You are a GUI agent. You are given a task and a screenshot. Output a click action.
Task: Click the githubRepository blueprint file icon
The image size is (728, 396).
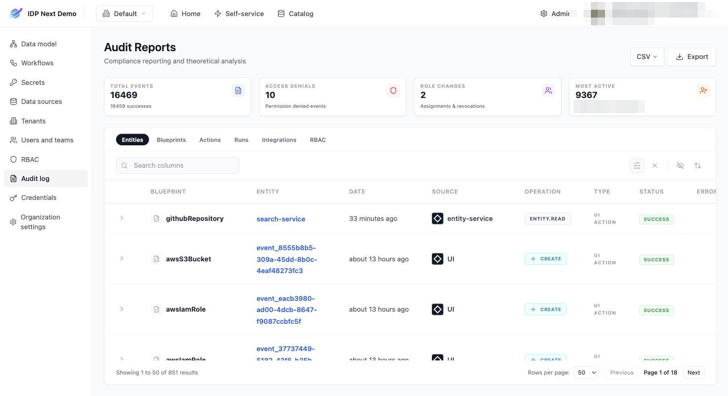tap(156, 218)
